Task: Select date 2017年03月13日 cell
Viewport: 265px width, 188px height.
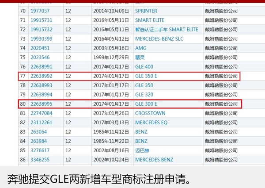Action: coord(111,123)
